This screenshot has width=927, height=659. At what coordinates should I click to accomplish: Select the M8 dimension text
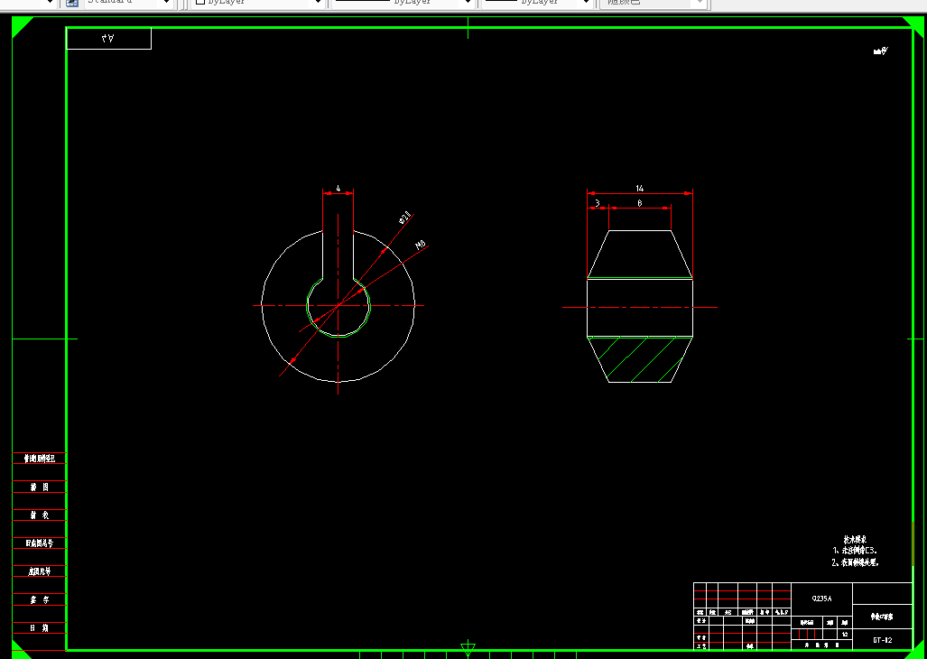[x=421, y=245]
